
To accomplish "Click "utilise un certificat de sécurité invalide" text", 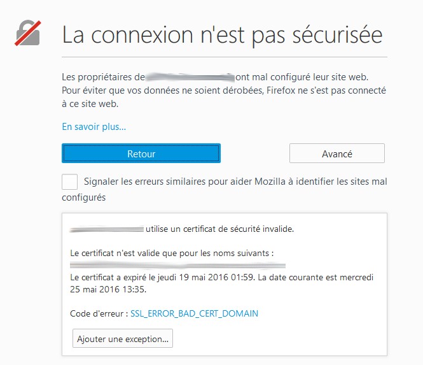I will coord(219,228).
